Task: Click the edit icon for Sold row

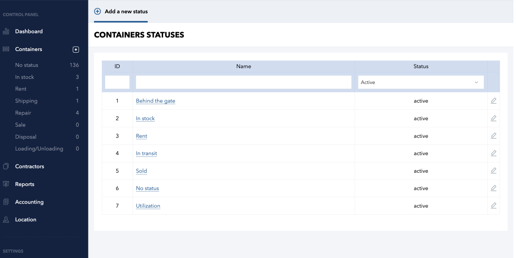Action: pyautogui.click(x=494, y=171)
